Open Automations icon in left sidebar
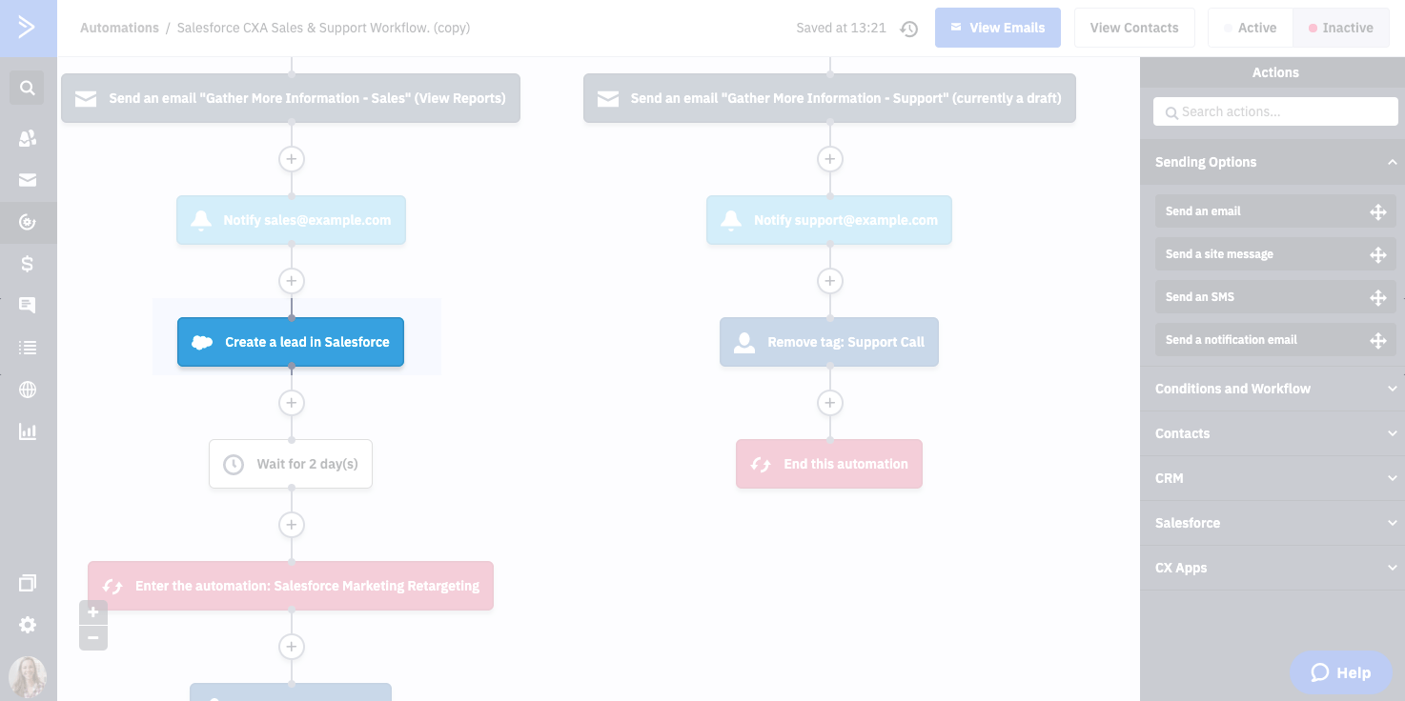Screen dimensions: 1405x701 pyautogui.click(x=28, y=223)
